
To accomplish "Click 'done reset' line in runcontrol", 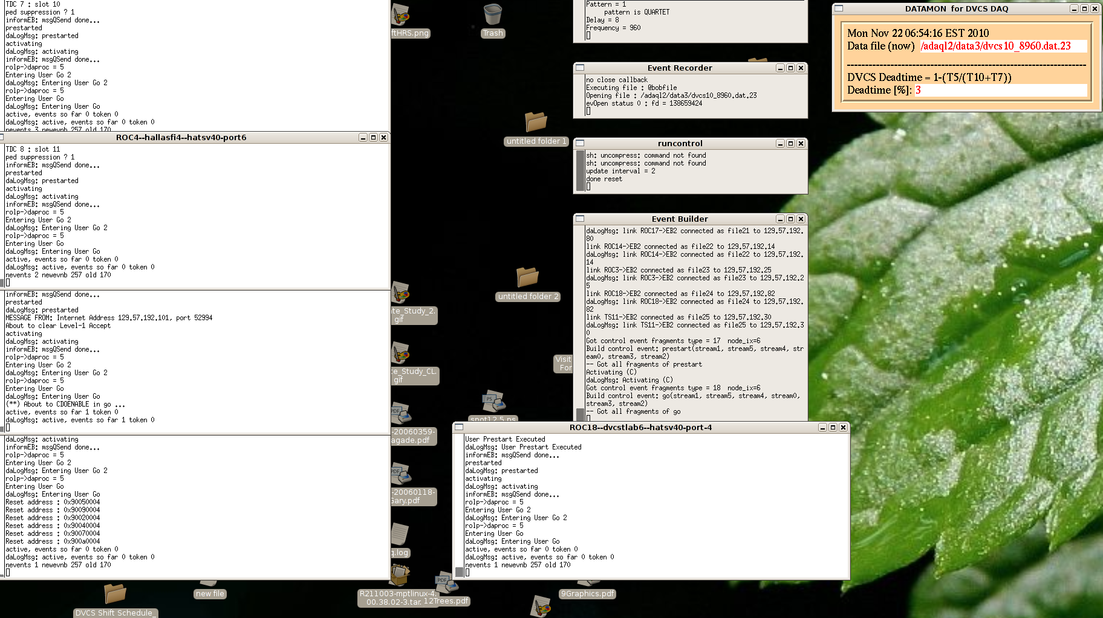I will point(604,179).
